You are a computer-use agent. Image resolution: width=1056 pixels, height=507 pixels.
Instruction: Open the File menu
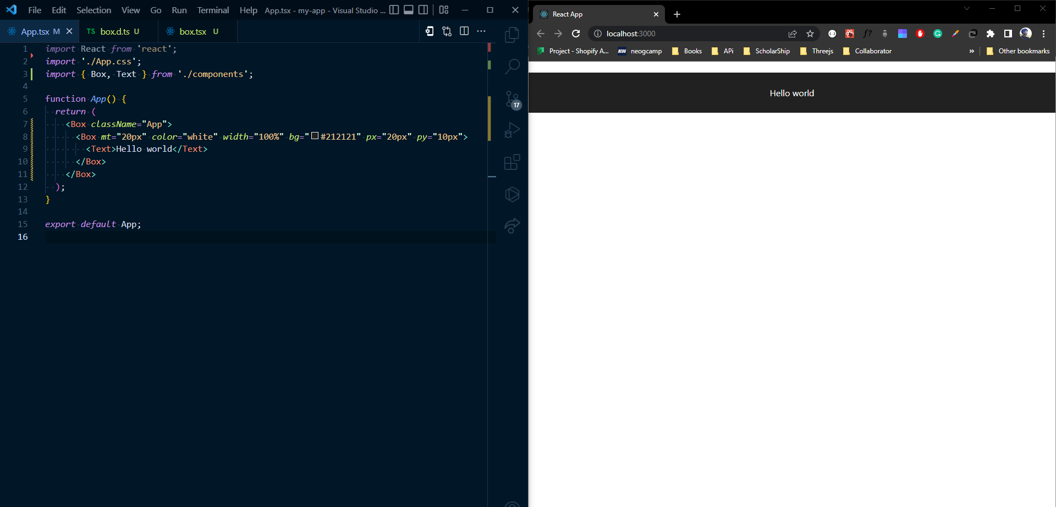pos(35,10)
